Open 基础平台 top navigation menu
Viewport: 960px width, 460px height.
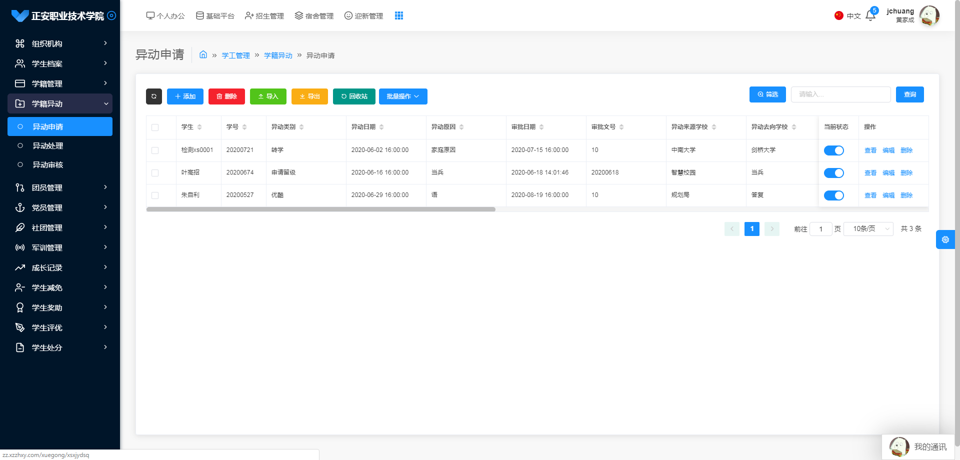pos(215,16)
